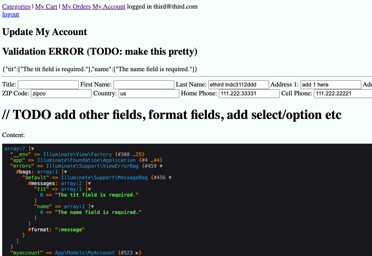Go to My Cart
The height and width of the screenshot is (256, 372).
pyautogui.click(x=46, y=7)
